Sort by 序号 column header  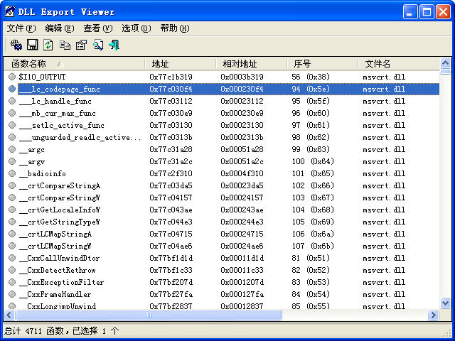pos(322,63)
